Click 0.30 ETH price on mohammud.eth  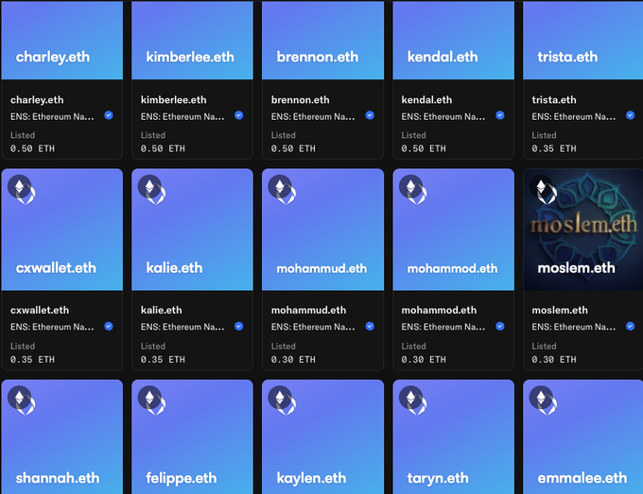293,360
